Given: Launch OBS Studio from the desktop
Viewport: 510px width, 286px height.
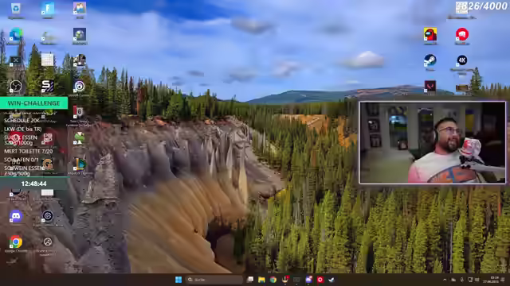Looking at the screenshot, I should click(x=16, y=87).
